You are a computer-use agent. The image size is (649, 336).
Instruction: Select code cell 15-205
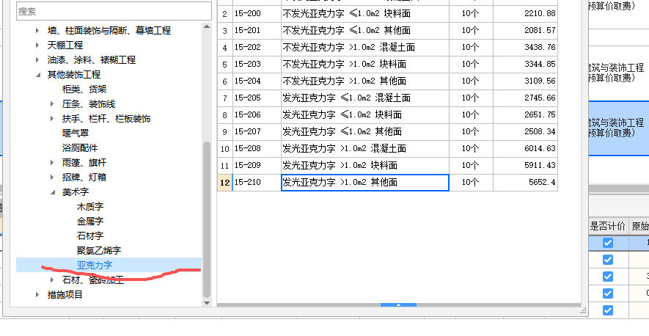257,98
